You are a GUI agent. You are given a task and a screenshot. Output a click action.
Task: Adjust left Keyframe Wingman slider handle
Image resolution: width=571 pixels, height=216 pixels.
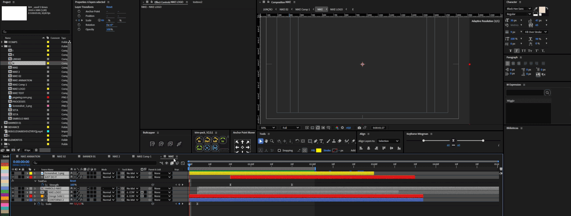(x=423, y=140)
